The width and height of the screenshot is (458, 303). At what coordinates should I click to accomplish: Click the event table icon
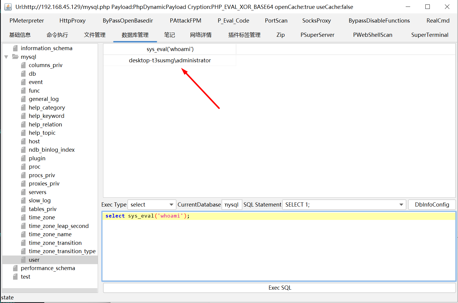tap(23, 82)
